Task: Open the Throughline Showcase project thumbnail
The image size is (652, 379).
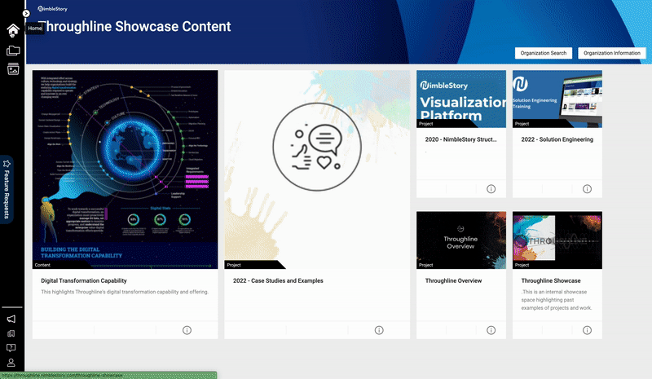Action: click(x=557, y=240)
